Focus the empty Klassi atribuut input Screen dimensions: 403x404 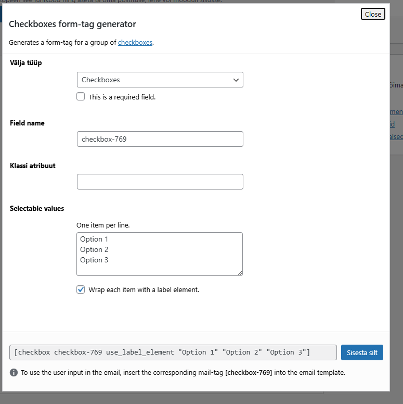(x=160, y=182)
